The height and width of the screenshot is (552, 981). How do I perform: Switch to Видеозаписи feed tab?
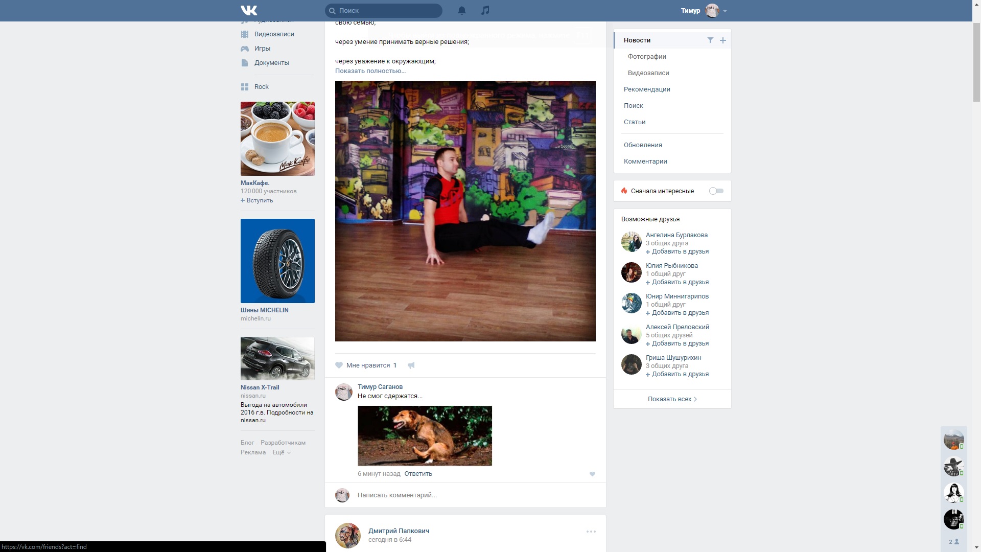pos(648,73)
